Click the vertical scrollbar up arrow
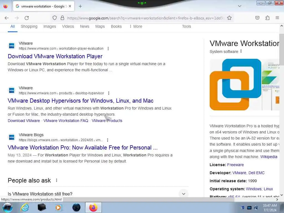Viewport: 284px width, 213px height. [x=282, y=26]
